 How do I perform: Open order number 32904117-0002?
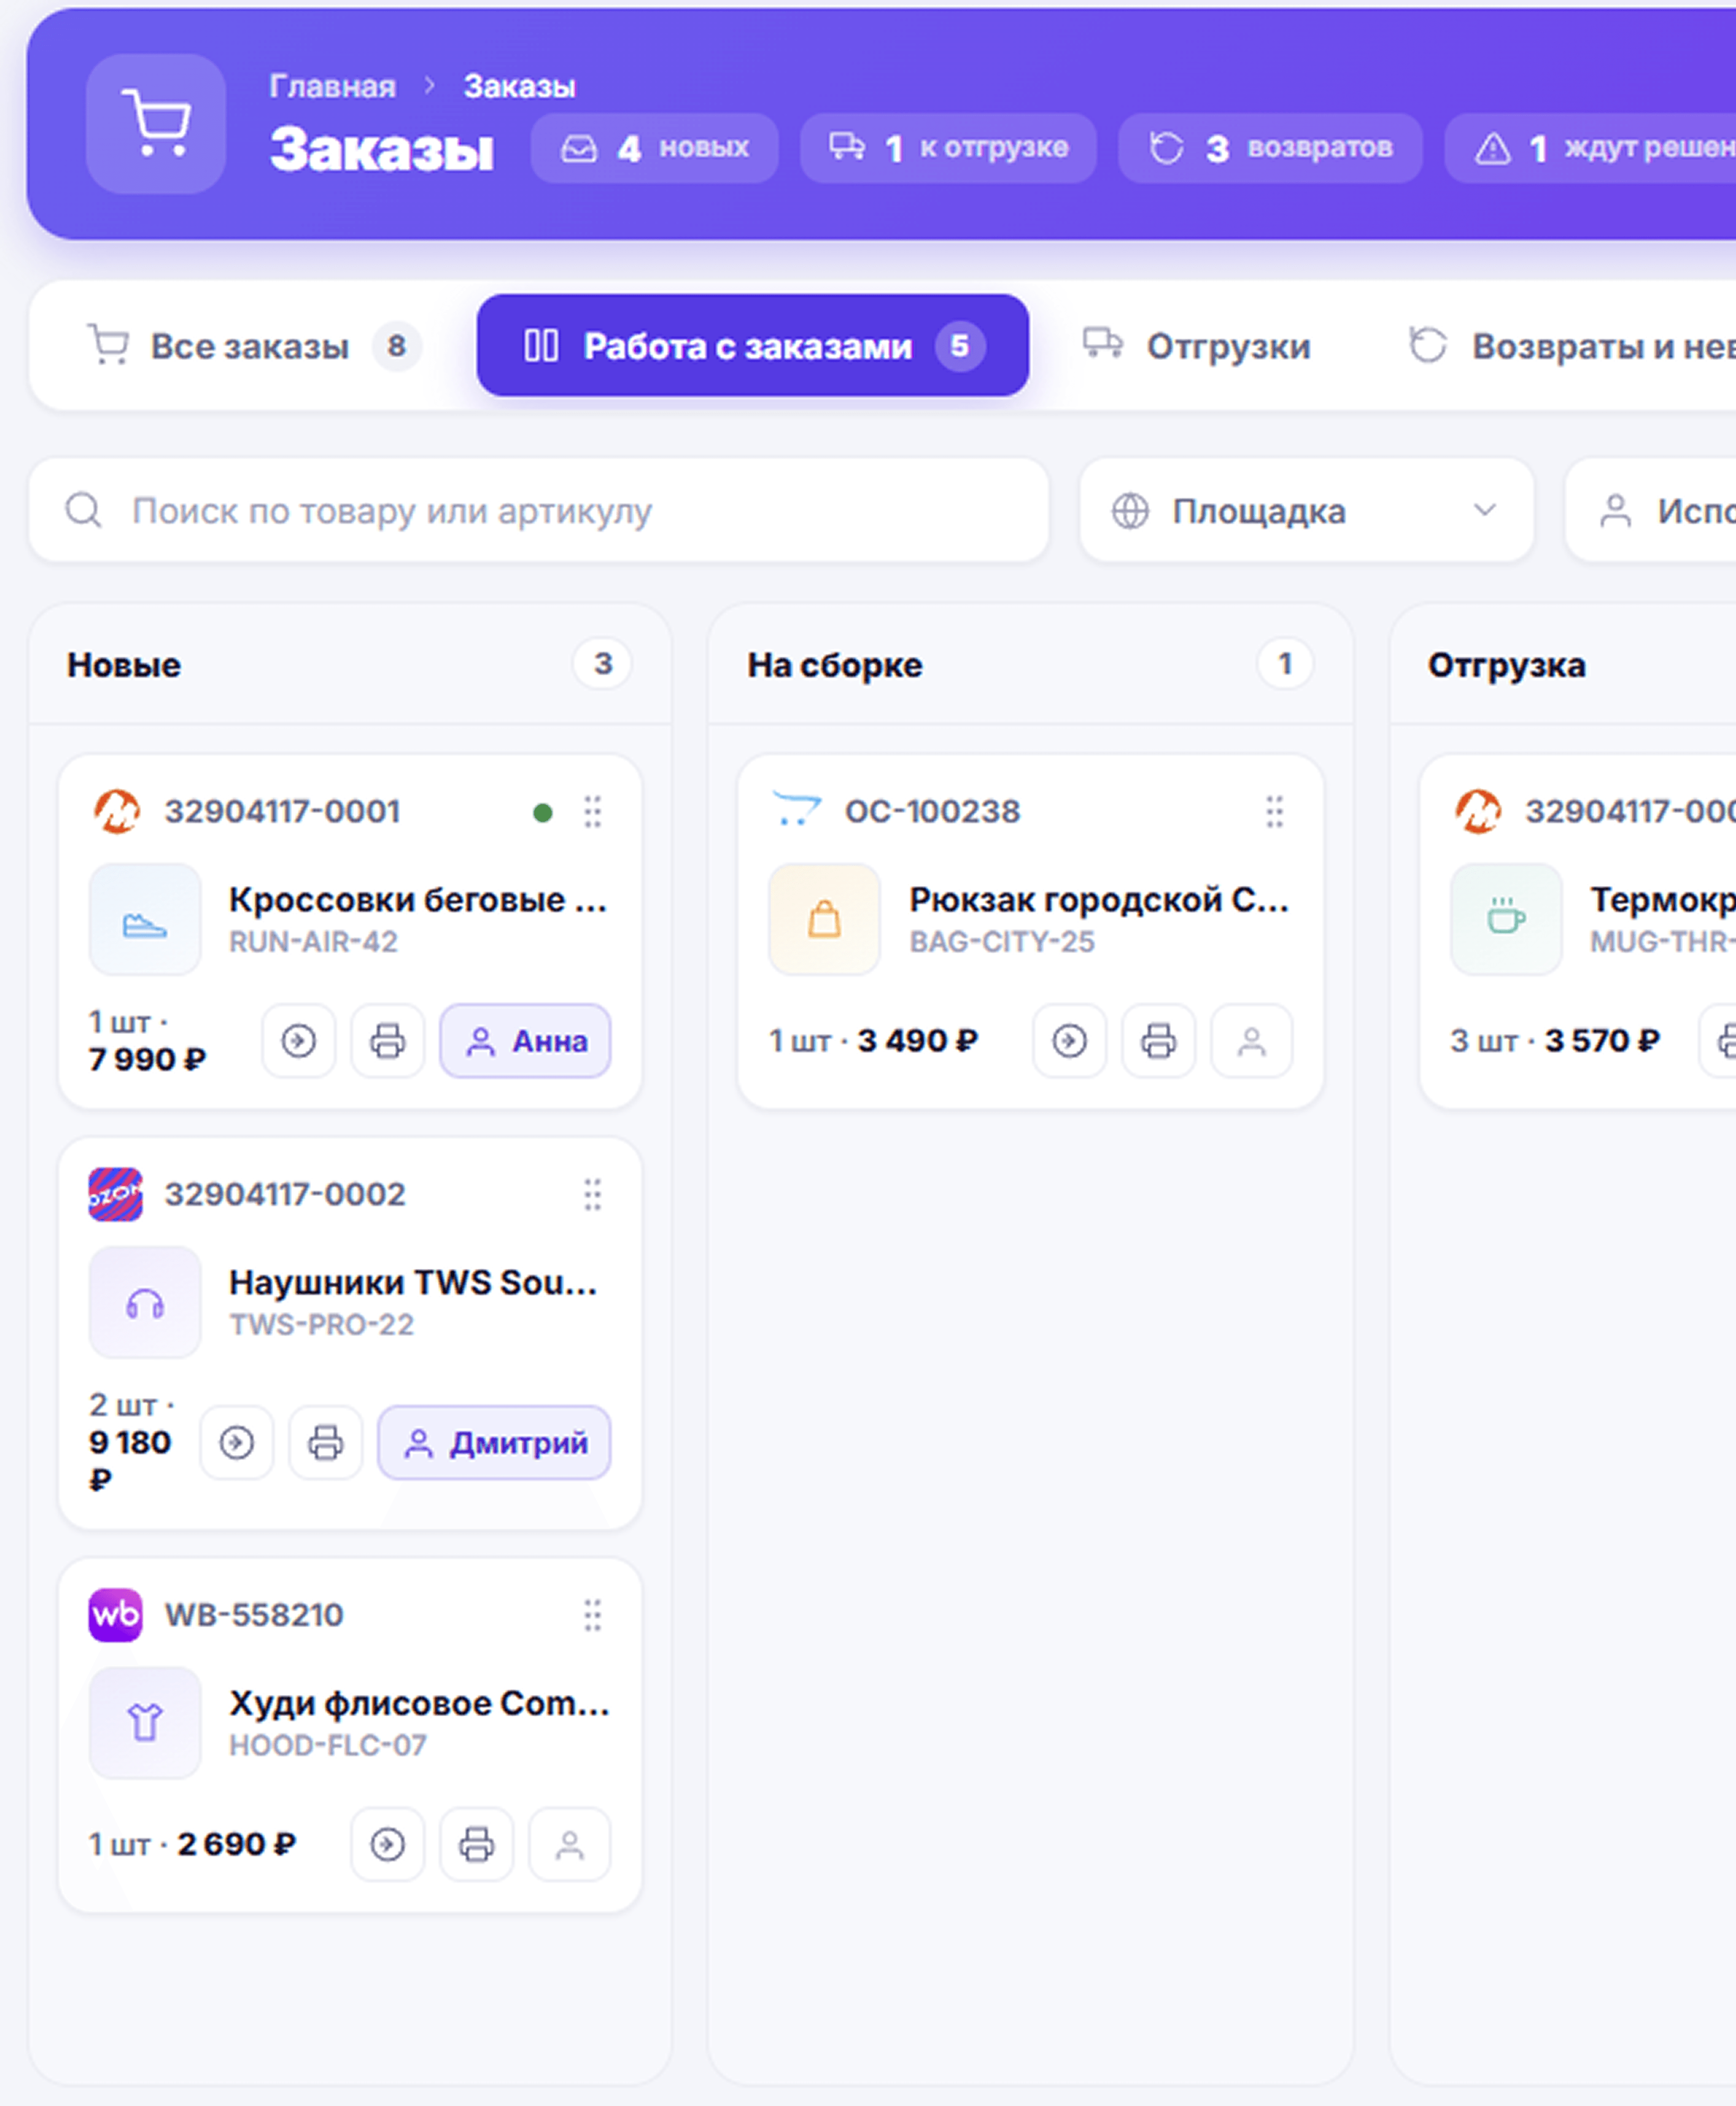285,1195
